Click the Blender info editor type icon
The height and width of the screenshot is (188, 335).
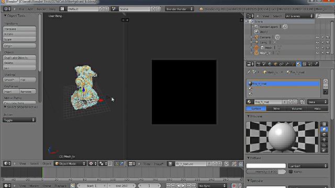(7, 9)
